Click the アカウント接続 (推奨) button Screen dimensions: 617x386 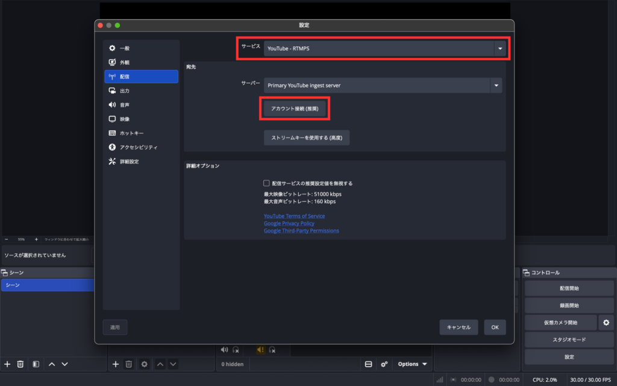[295, 109]
